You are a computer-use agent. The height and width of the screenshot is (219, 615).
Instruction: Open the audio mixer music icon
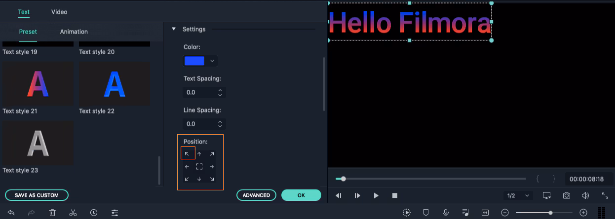point(465,213)
